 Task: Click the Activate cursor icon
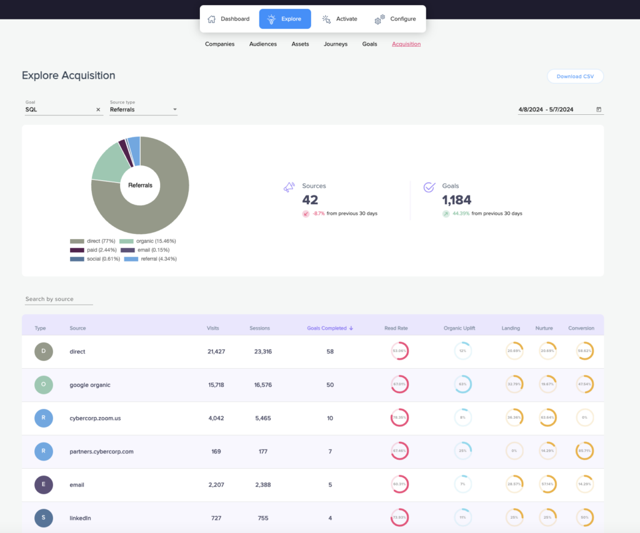click(326, 19)
